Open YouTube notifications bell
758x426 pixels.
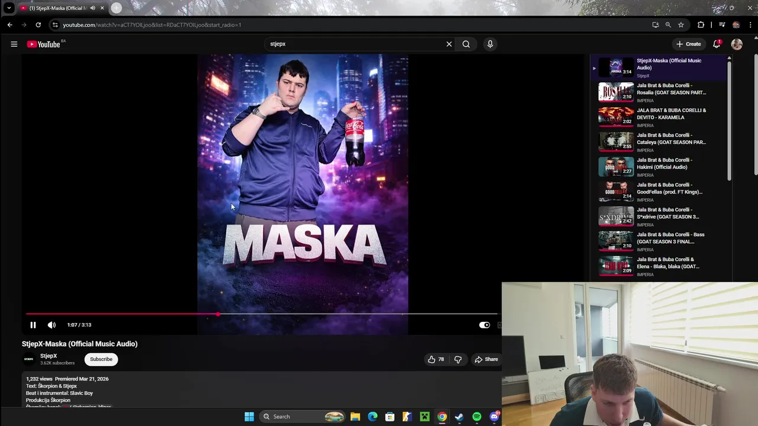[717, 44]
